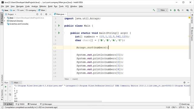Screen dimensions: 194x109
Task: Click the Collapse All icon in Project panel
Action: (41, 14)
